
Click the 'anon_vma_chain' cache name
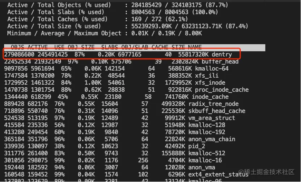pyautogui.click(x=212, y=139)
